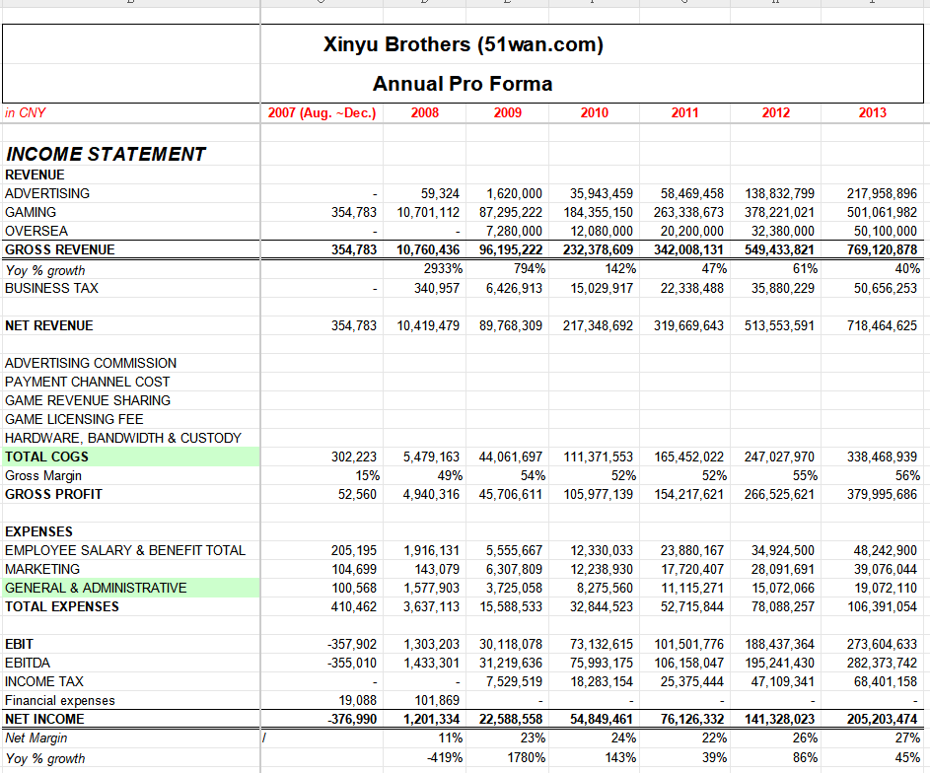Click net revenue 2012 value 513,553,591
Image resolution: width=930 pixels, height=773 pixels.
[779, 326]
